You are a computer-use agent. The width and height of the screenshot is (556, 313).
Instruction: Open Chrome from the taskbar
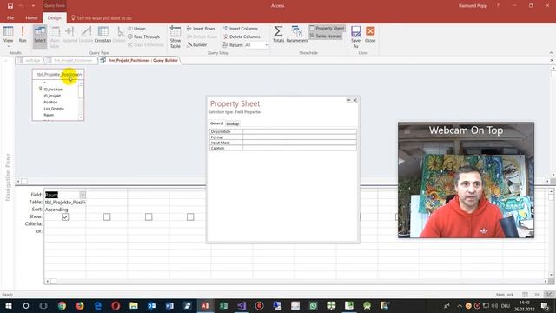62,305
